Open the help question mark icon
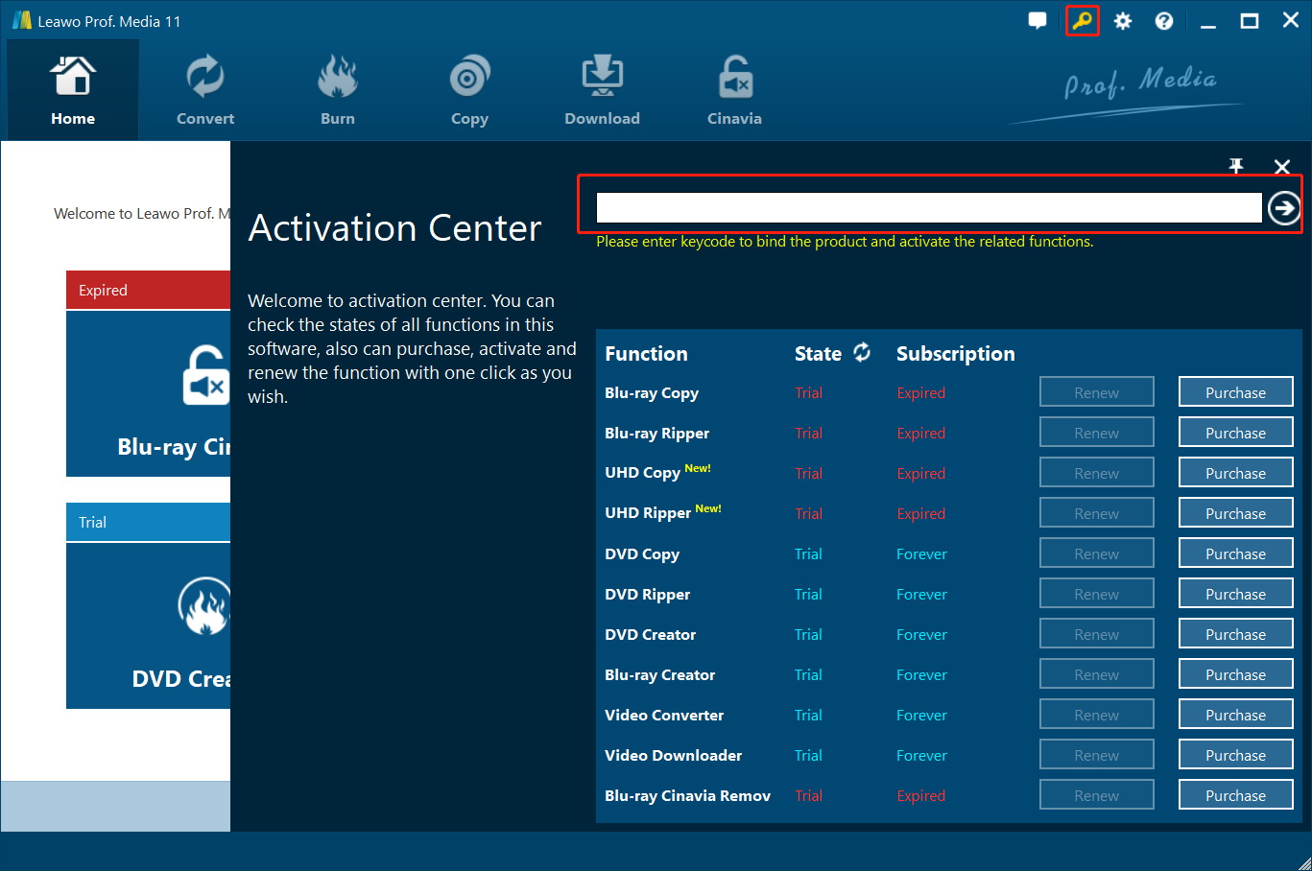Image resolution: width=1312 pixels, height=871 pixels. (1164, 21)
